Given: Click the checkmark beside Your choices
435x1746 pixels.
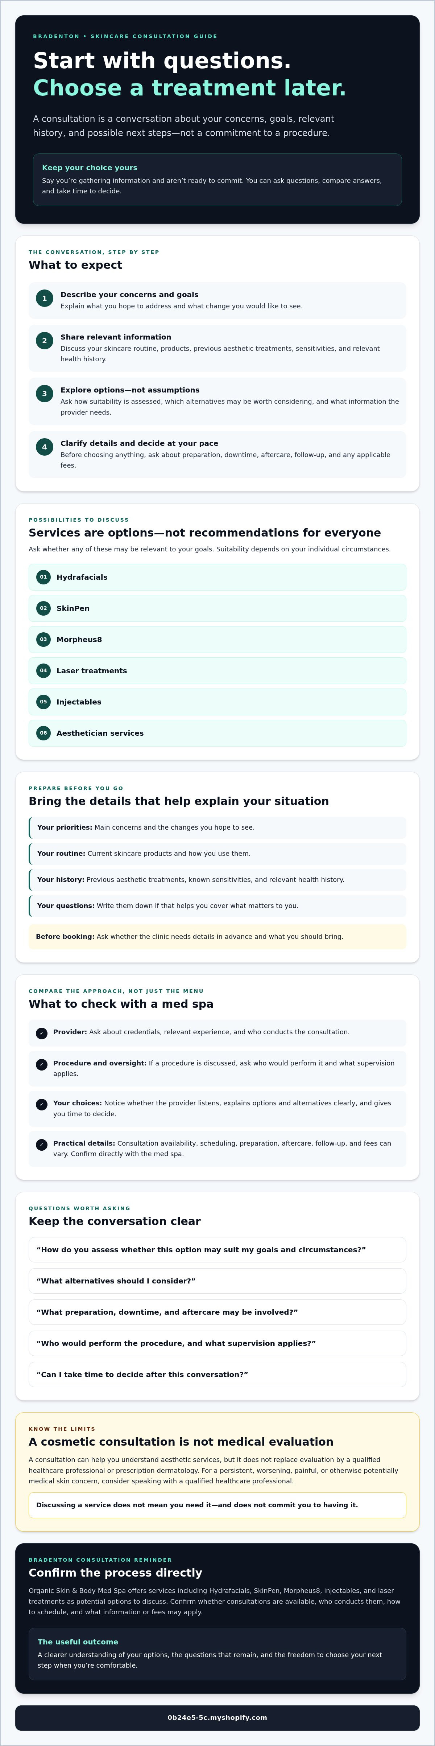Looking at the screenshot, I should (x=42, y=1104).
